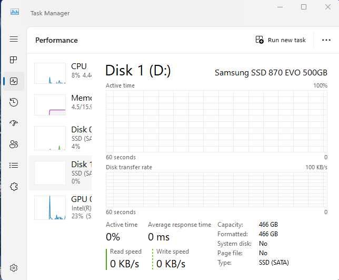Minimize the Task Manager window
The image size is (339, 280).
tap(280, 7)
